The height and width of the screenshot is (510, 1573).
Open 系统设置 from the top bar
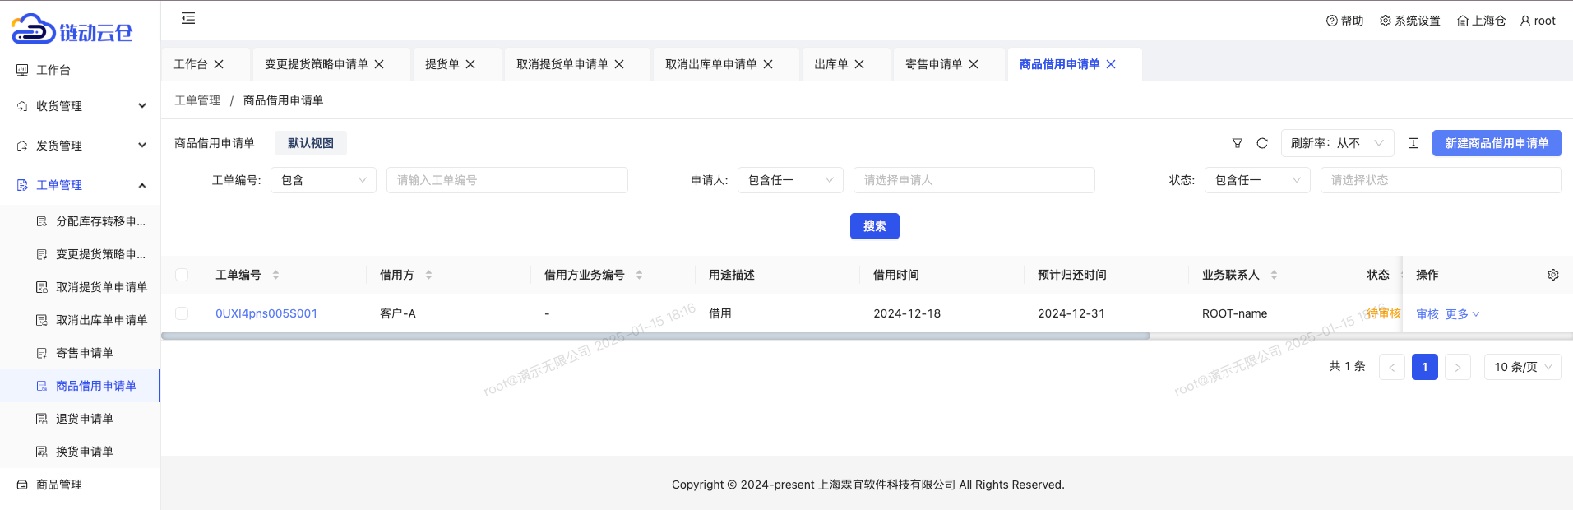[1409, 21]
